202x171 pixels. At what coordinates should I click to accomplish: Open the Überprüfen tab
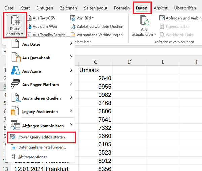coord(185,8)
